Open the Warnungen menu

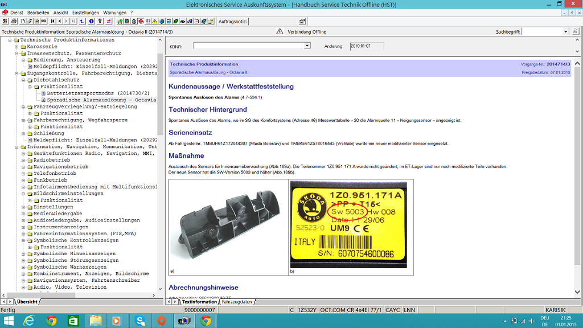(x=114, y=13)
